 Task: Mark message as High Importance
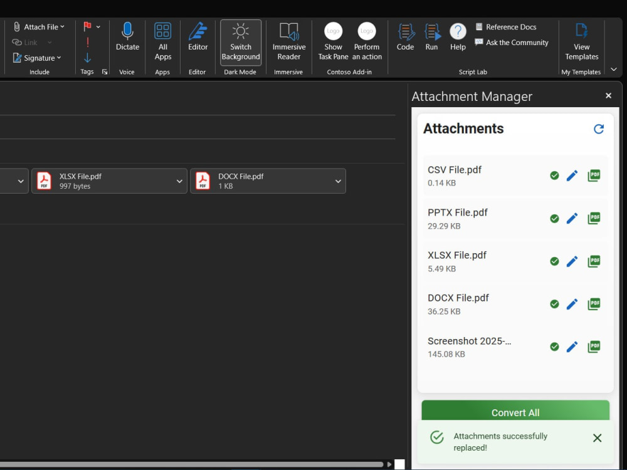pyautogui.click(x=88, y=43)
